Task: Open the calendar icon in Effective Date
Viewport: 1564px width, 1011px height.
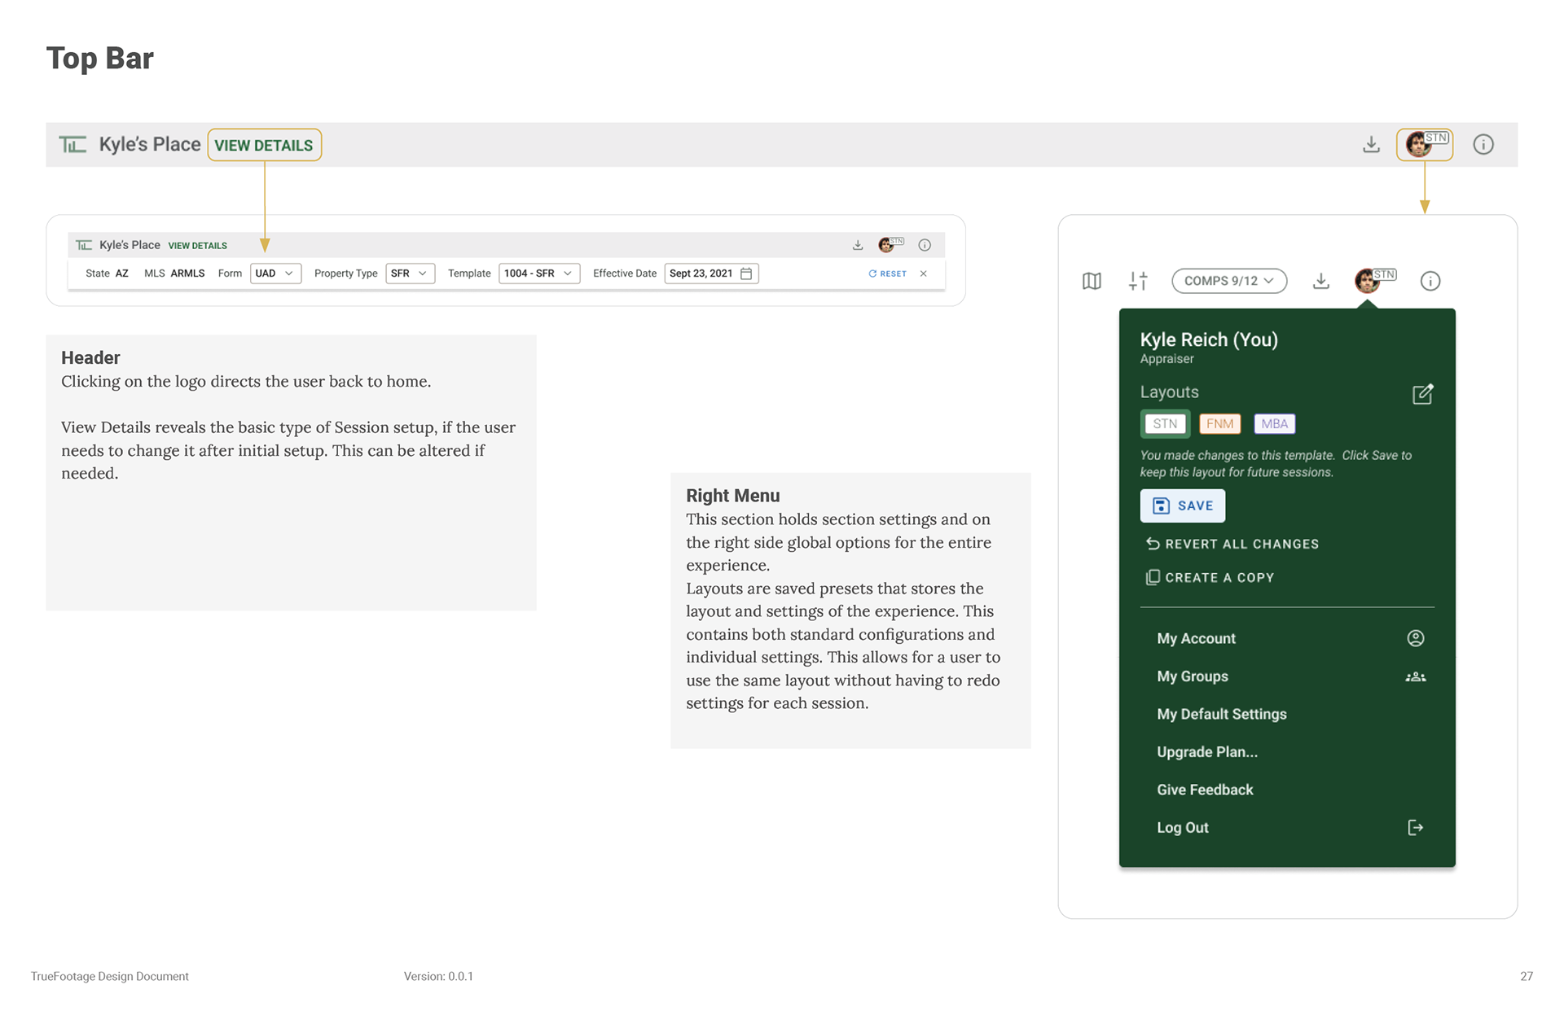Action: [746, 274]
